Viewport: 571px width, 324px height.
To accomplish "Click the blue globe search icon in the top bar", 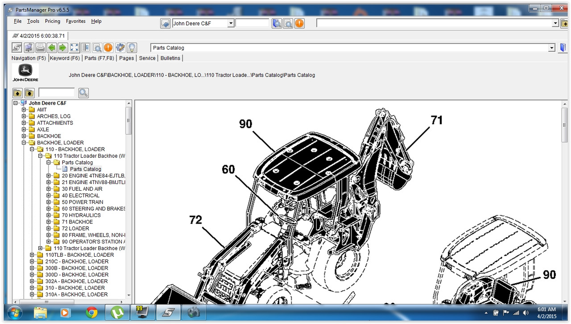I will point(277,23).
